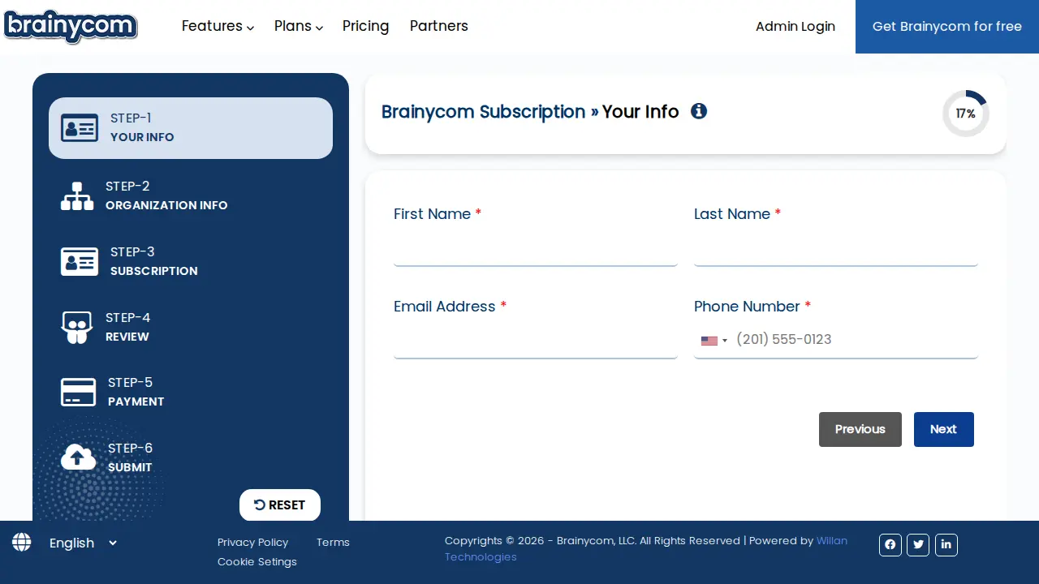Select the STEP-6 SUBMIT step
The width and height of the screenshot is (1039, 584).
pyautogui.click(x=191, y=457)
